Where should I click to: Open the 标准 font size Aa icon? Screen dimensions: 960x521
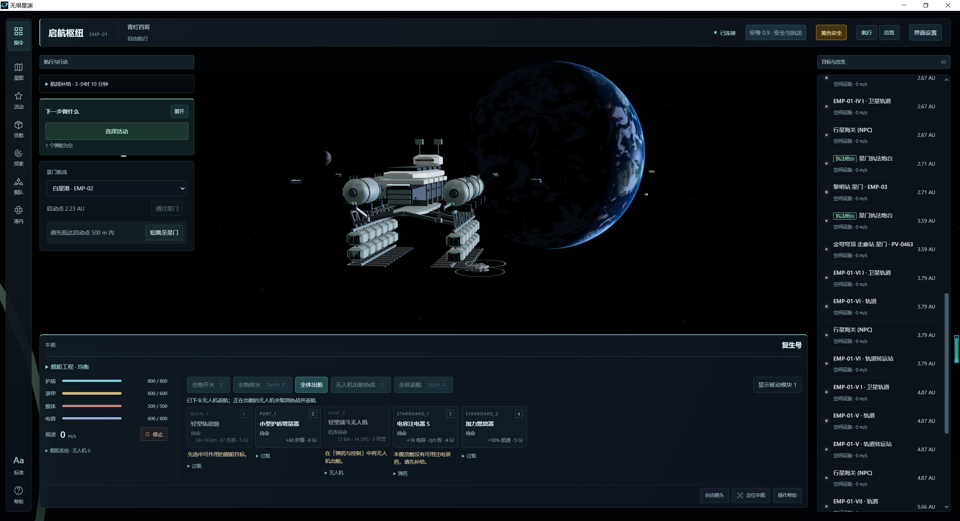(x=18, y=465)
